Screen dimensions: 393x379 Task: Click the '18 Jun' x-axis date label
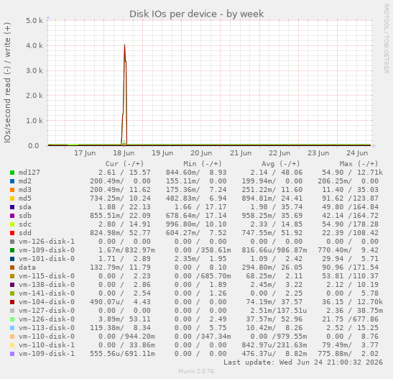[x=124, y=153]
